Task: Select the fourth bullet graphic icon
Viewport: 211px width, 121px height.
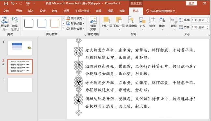Action: click(x=79, y=100)
